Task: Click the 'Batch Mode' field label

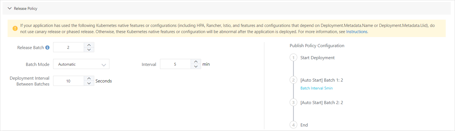Action: pyautogui.click(x=37, y=64)
